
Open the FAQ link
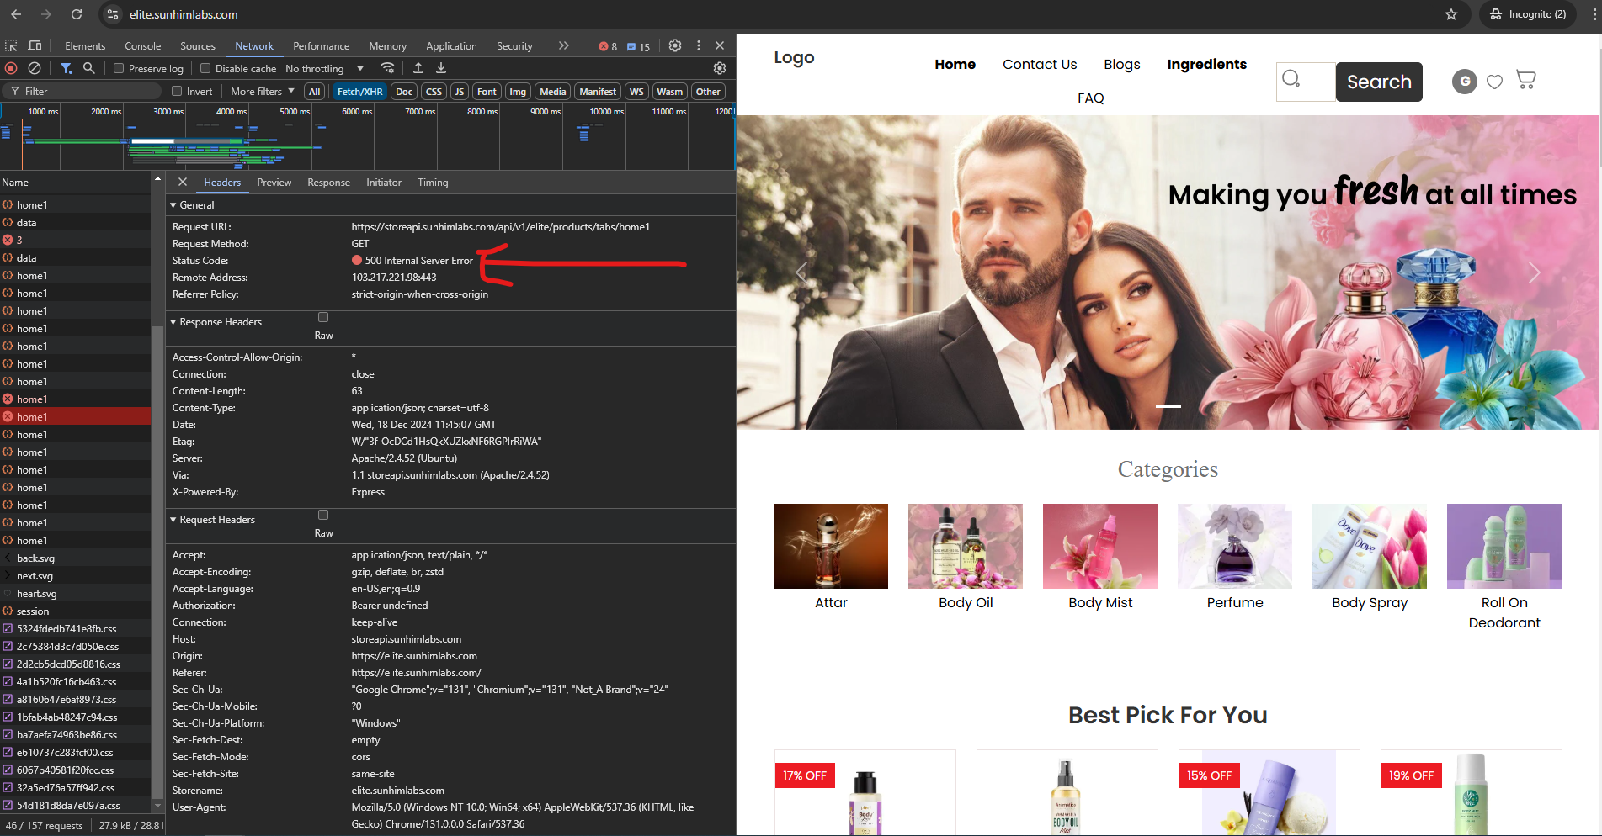pyautogui.click(x=1091, y=98)
